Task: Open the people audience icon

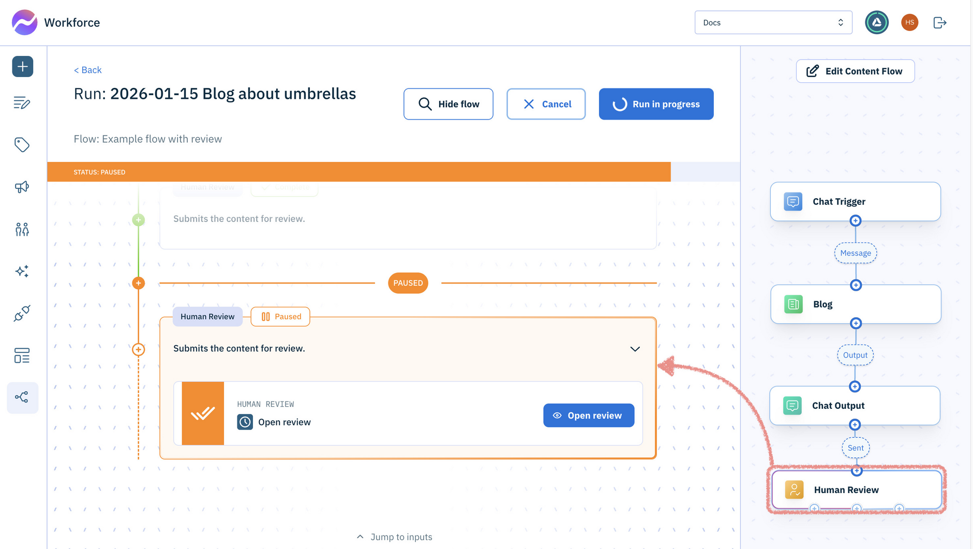Action: click(x=22, y=229)
